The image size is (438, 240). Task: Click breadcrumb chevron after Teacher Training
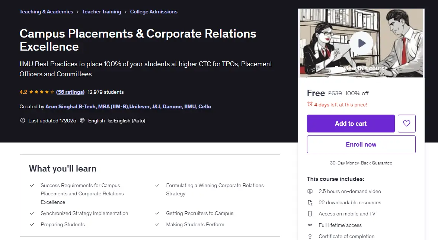(x=126, y=12)
